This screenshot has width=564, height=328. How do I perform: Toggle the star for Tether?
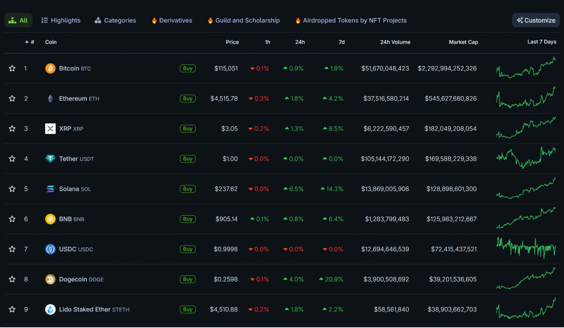coord(12,159)
